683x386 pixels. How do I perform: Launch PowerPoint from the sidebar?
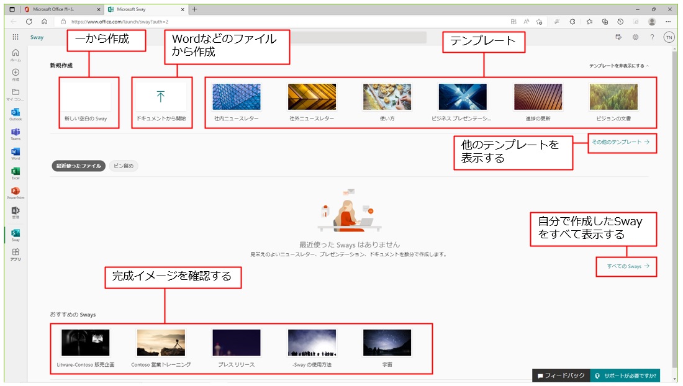16,193
